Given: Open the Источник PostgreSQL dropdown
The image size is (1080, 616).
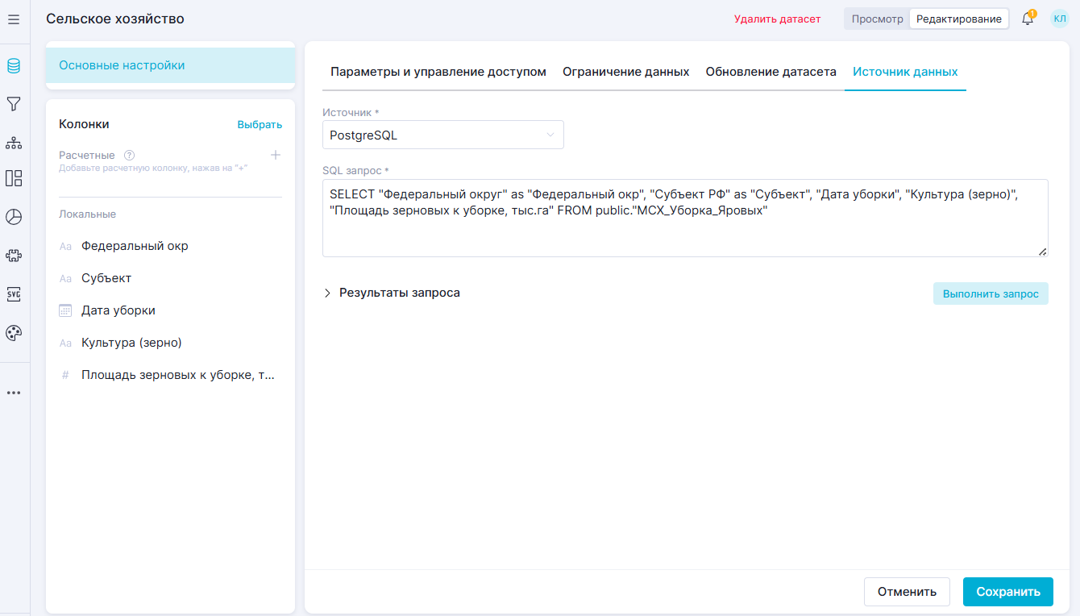Looking at the screenshot, I should 442,135.
